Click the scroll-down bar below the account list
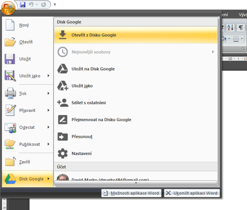Screen dimensions: 247x210 (136, 183)
